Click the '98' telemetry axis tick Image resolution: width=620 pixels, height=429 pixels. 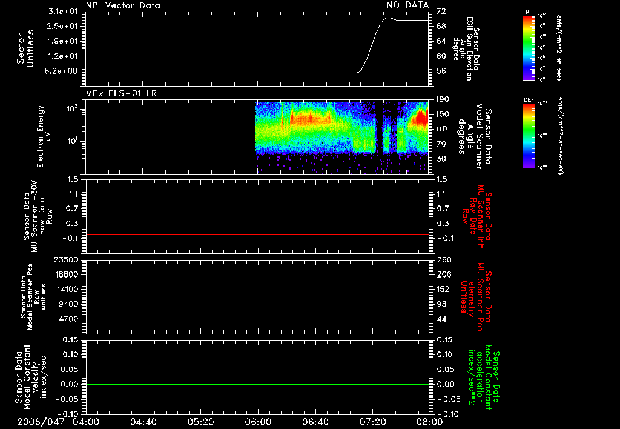tap(441, 304)
